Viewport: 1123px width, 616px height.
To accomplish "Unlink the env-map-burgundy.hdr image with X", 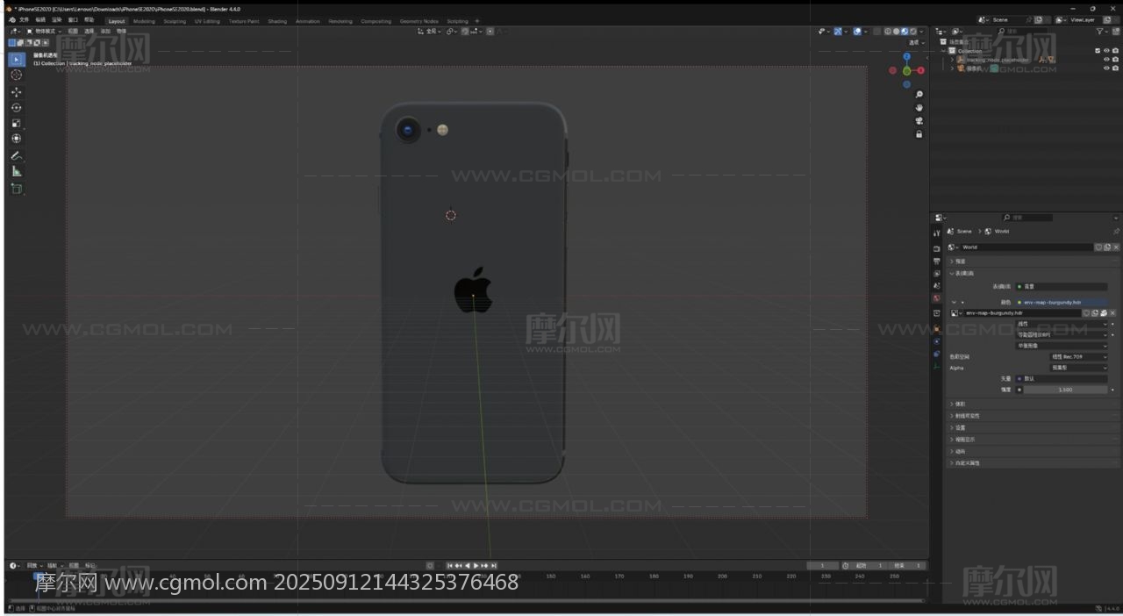I will [x=1112, y=313].
